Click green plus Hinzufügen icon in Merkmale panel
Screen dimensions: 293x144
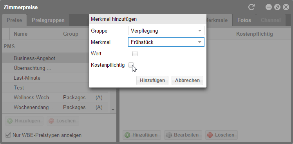coord(127,135)
